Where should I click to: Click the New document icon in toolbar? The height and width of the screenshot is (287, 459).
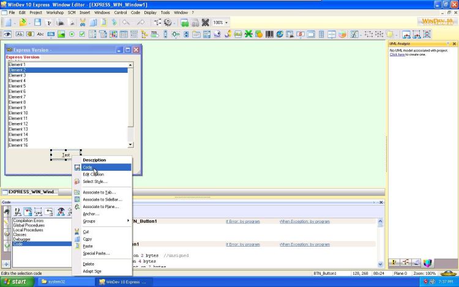click(8, 23)
